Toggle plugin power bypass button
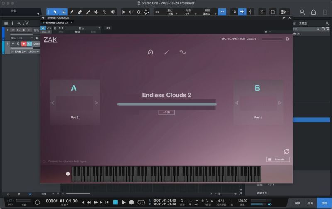This screenshot has width=332, height=209. 43,28
